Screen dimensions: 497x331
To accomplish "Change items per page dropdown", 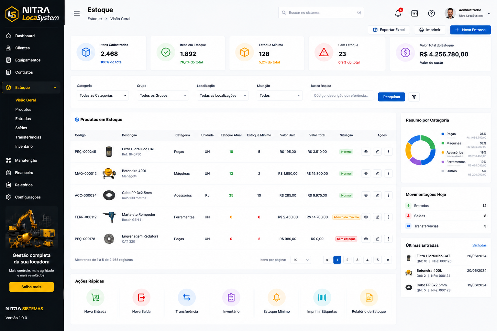I will pyautogui.click(x=301, y=260).
